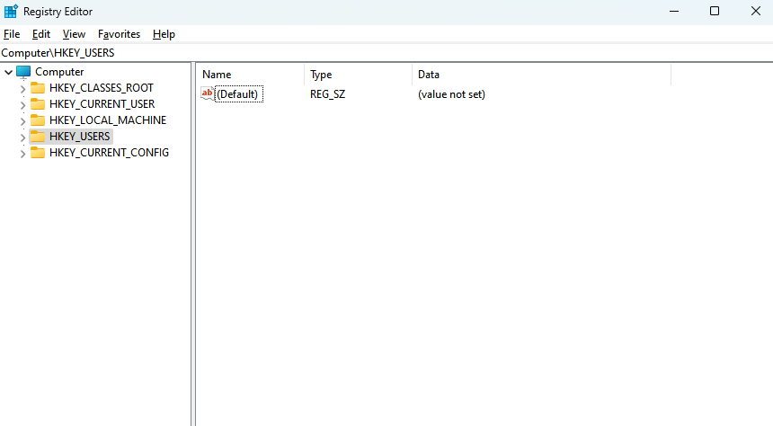Click the HKEY_CLASSES_ROOT folder icon

[38, 88]
